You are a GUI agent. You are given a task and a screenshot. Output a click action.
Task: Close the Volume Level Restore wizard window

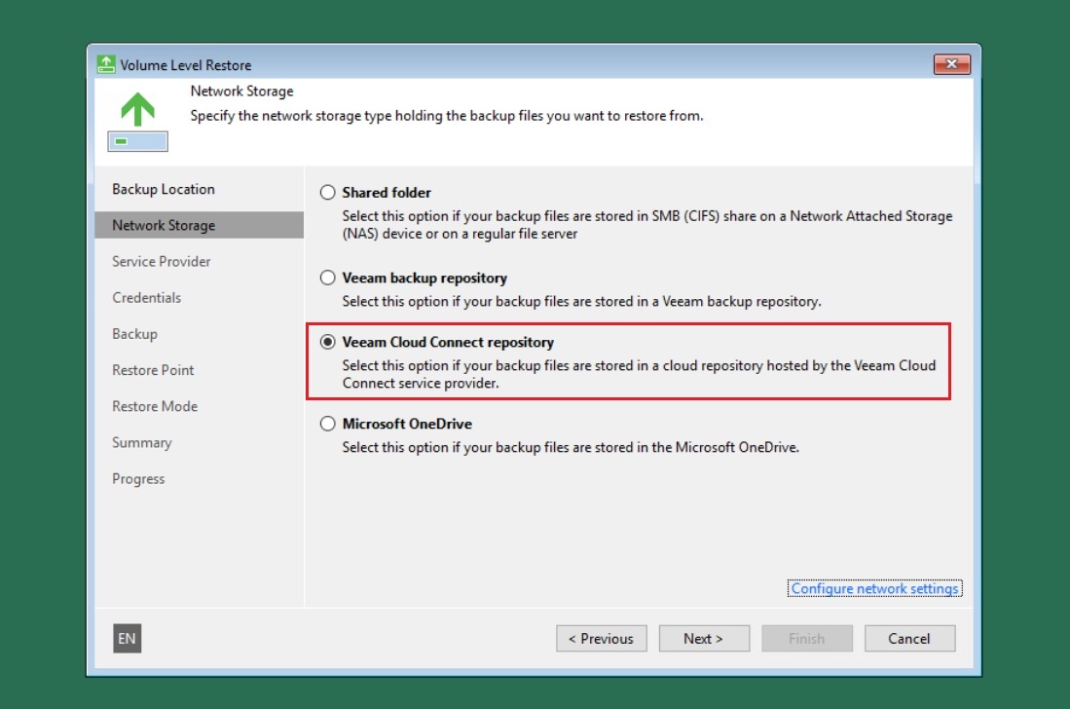pyautogui.click(x=951, y=65)
